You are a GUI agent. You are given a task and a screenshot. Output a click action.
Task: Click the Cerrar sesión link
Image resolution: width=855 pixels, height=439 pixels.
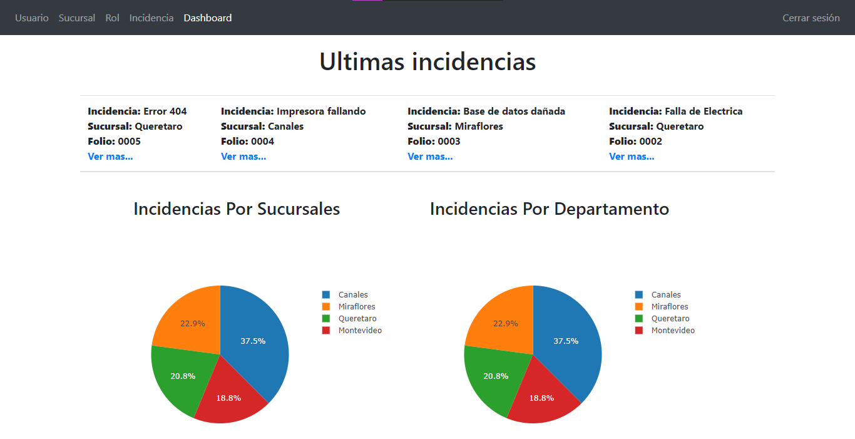811,18
